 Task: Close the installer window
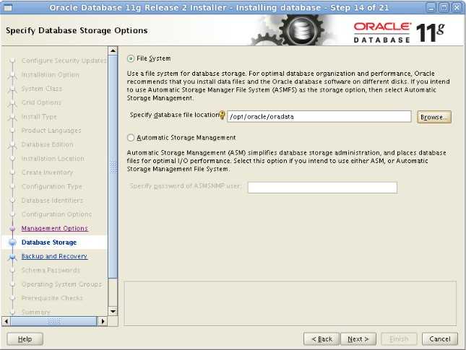[x=457, y=8]
